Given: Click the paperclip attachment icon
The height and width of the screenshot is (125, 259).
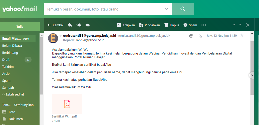Looking at the screenshot, I should pos(200,36).
